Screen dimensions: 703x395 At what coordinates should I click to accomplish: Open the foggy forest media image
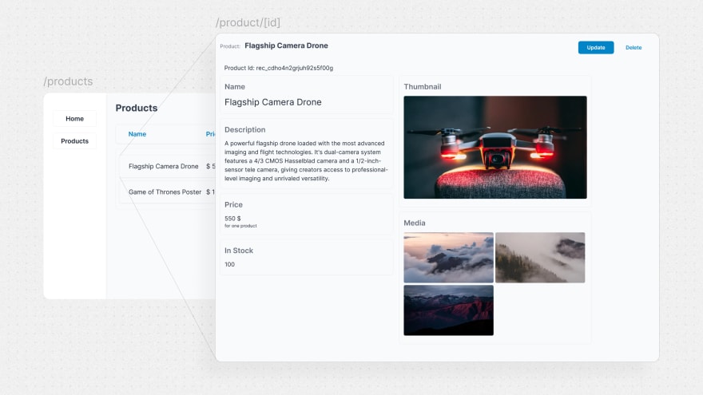coord(540,258)
